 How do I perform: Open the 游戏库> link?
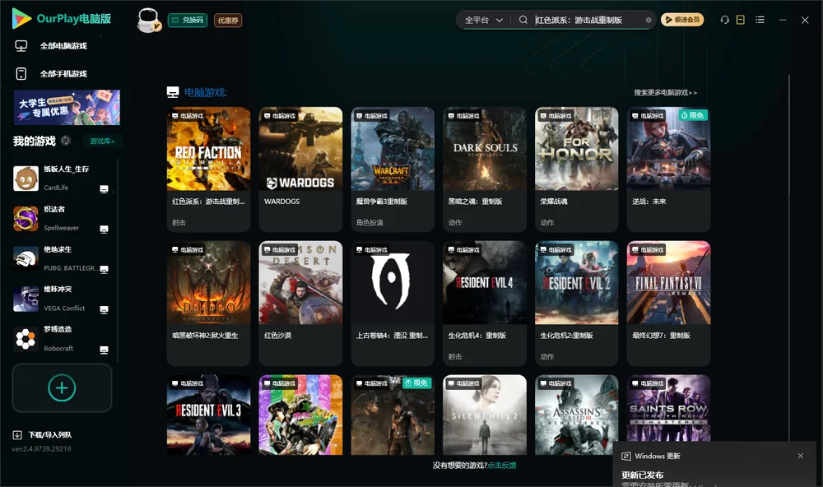point(102,141)
